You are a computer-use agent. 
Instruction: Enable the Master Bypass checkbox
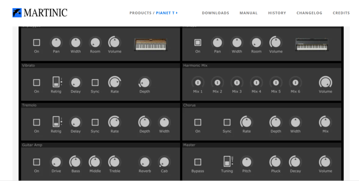point(198,162)
